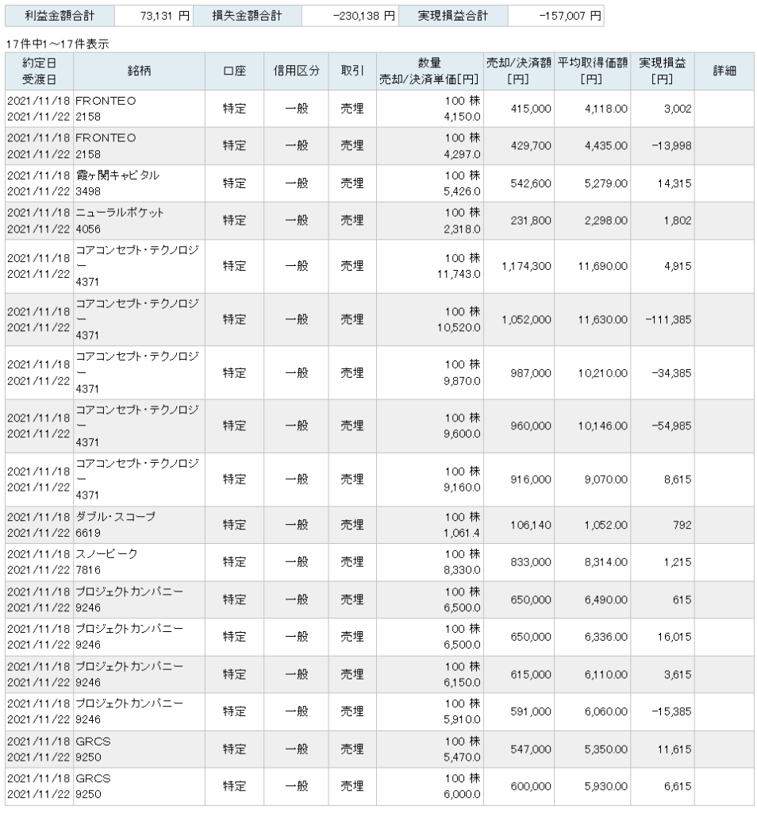The height and width of the screenshot is (813, 757).
Task: Click the 11,630.00 average acquisition price
Action: tap(602, 320)
